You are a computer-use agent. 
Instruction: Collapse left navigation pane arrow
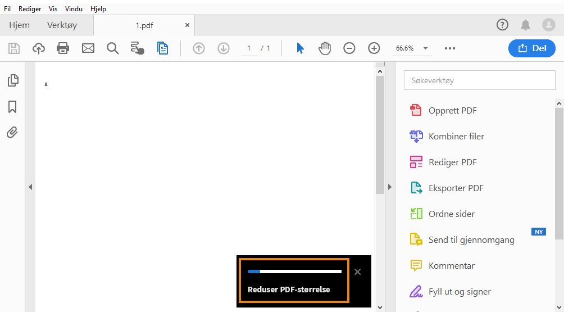click(x=30, y=187)
